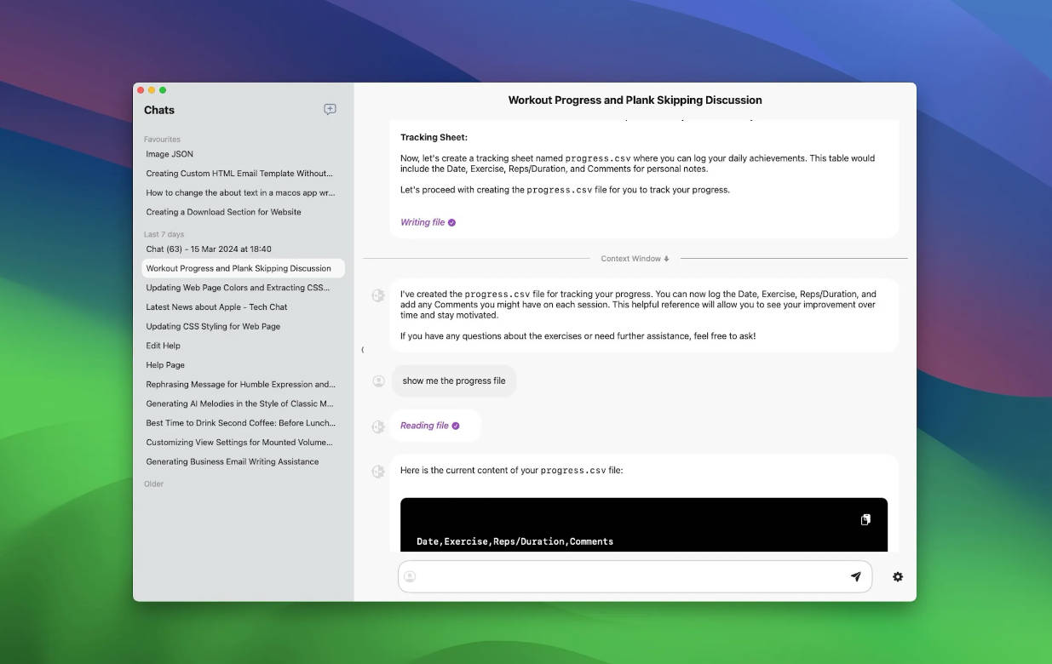Open the Image JSON chat
The width and height of the screenshot is (1052, 664).
click(x=170, y=154)
